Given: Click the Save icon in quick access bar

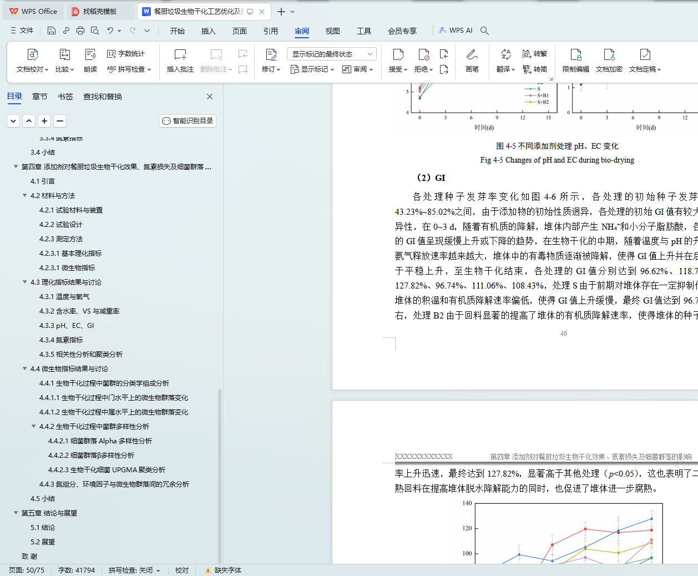Looking at the screenshot, I should click(52, 31).
